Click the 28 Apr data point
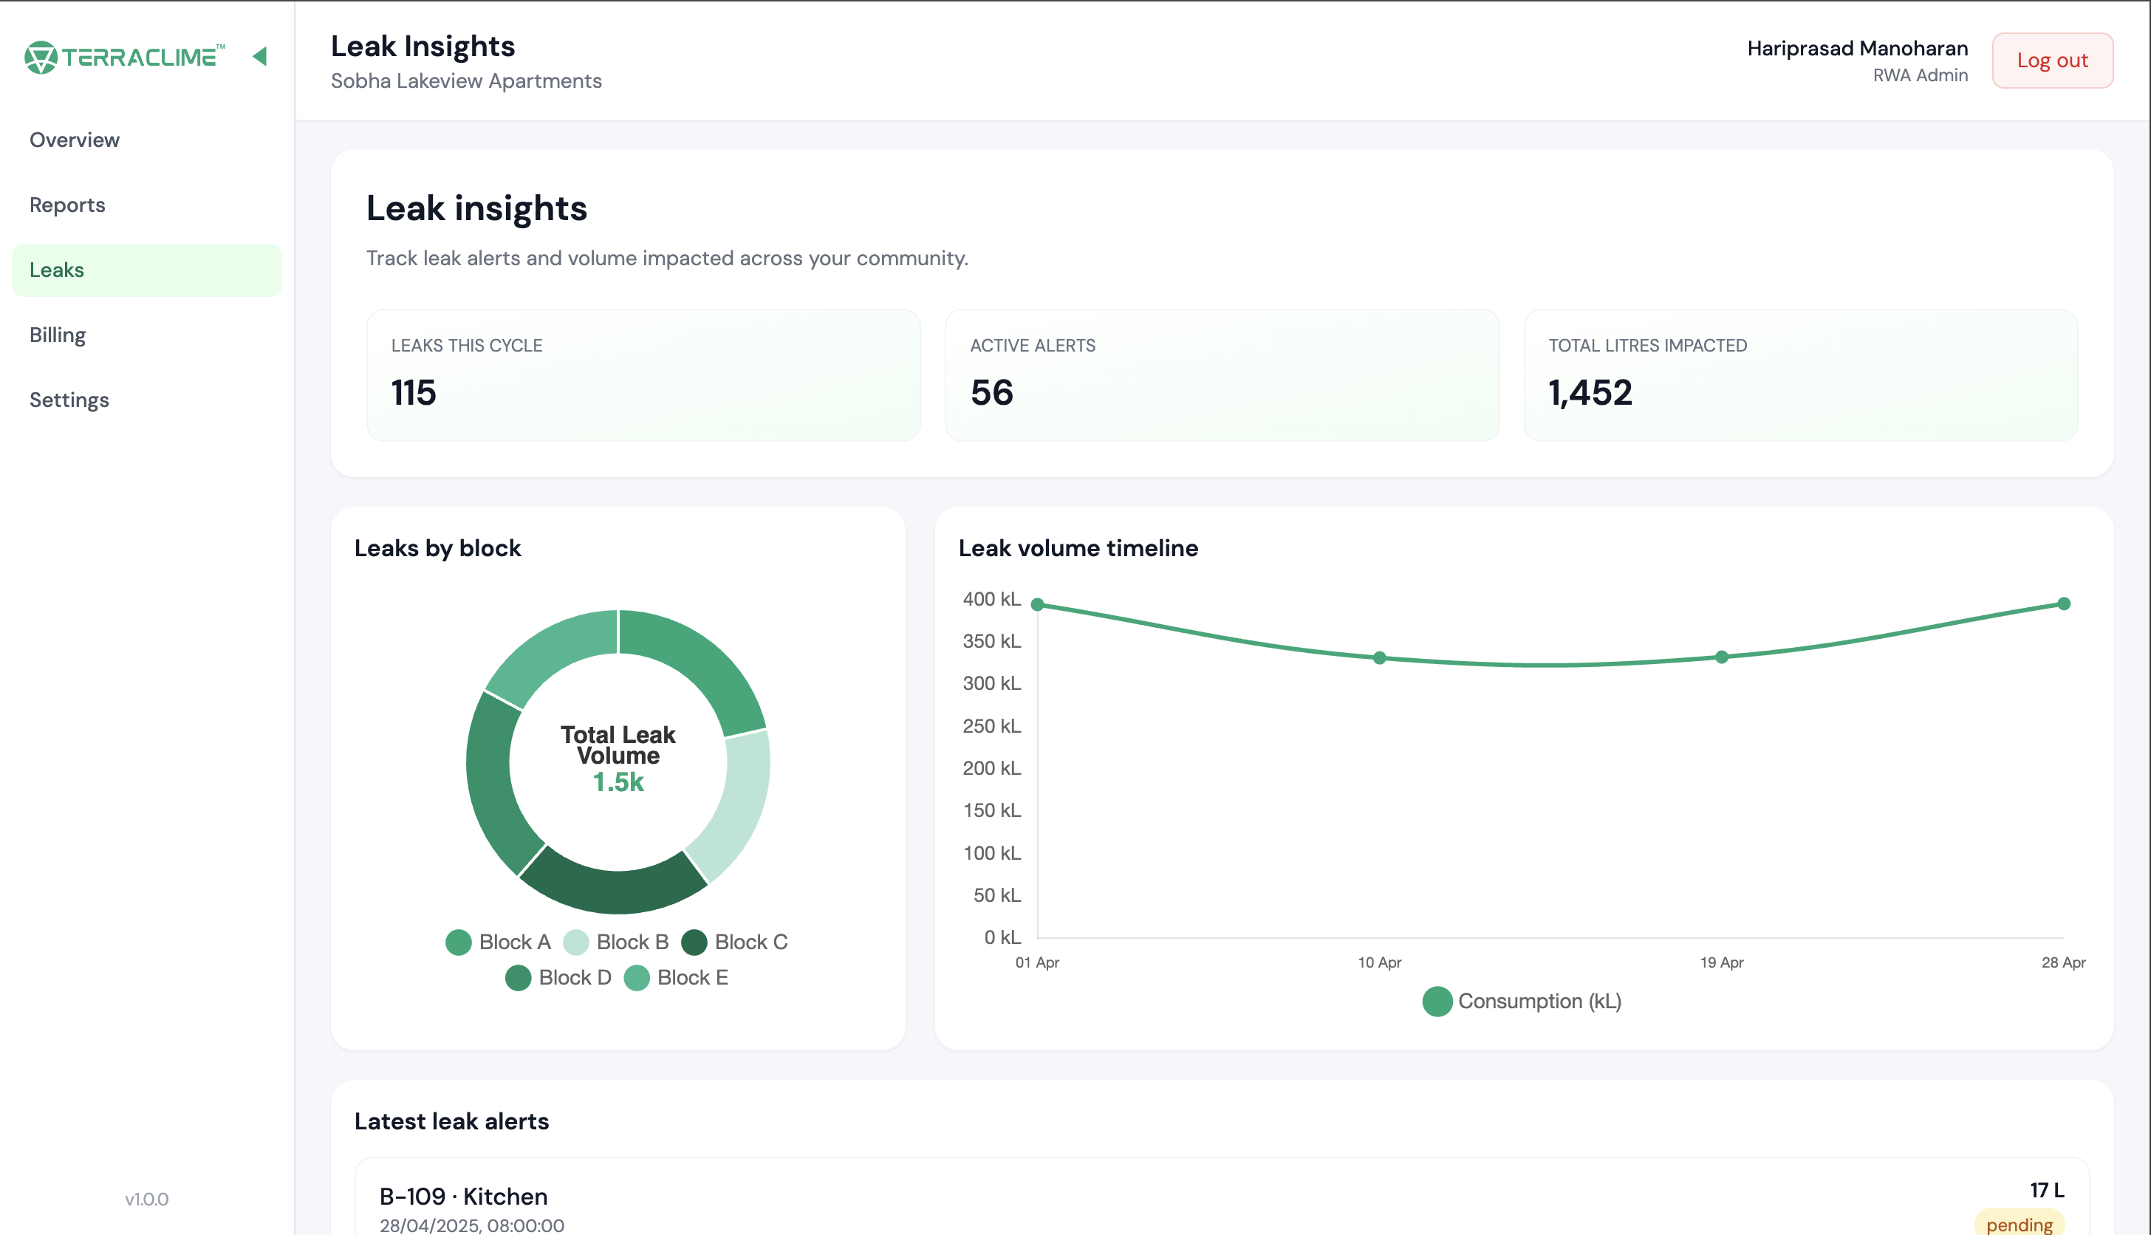Image resolution: width=2151 pixels, height=1235 pixels. point(2064,604)
